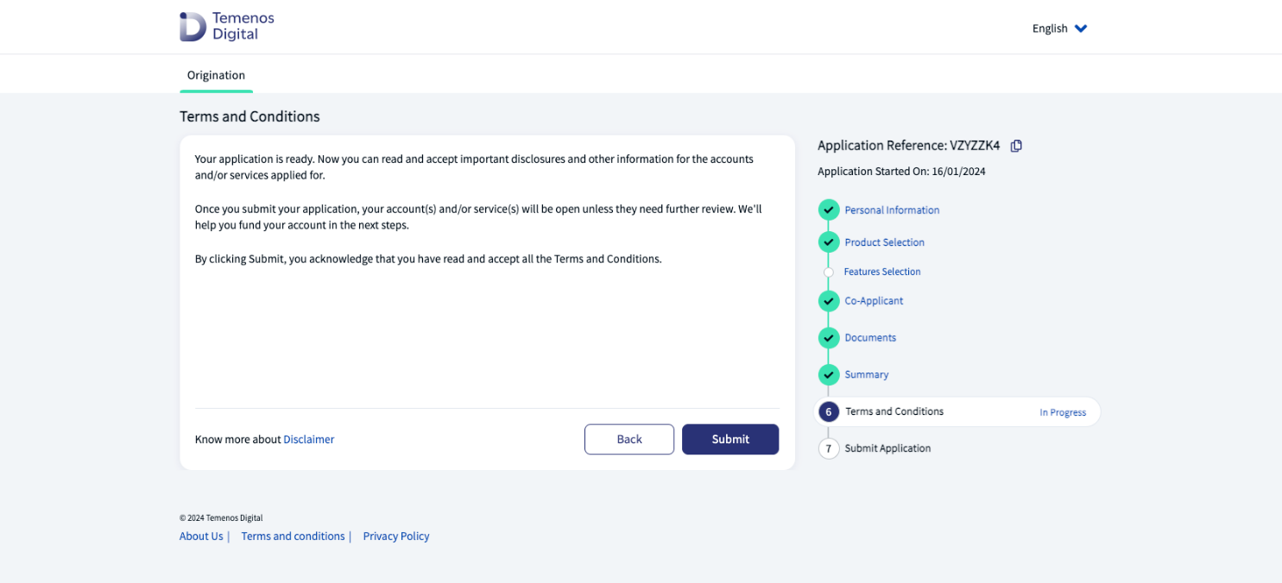Open the Privacy Policy footer link
Image resolution: width=1282 pixels, height=583 pixels.
pyautogui.click(x=396, y=536)
